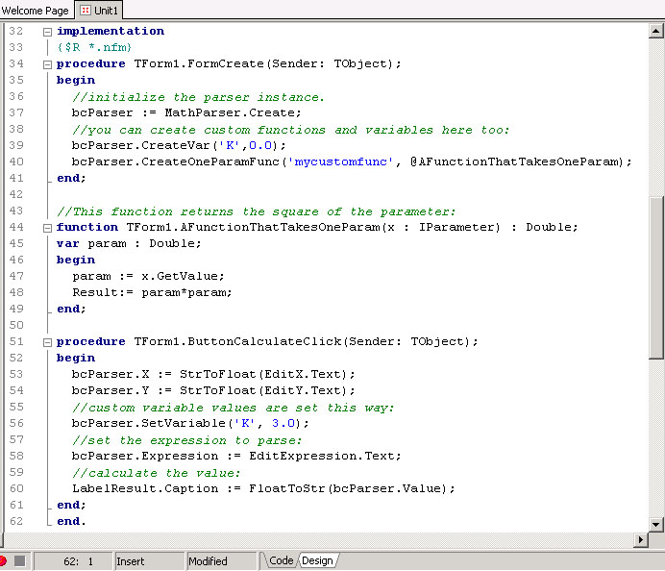Collapse the ButtonCalculateClick procedure fold
This screenshot has height=571, width=665.
pyautogui.click(x=47, y=341)
